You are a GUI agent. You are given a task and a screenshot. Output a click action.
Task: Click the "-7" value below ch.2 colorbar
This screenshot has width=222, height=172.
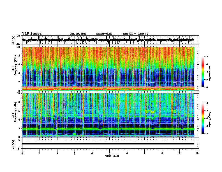(x=207, y=134)
